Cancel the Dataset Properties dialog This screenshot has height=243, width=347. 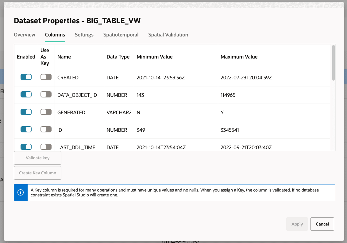(322, 224)
